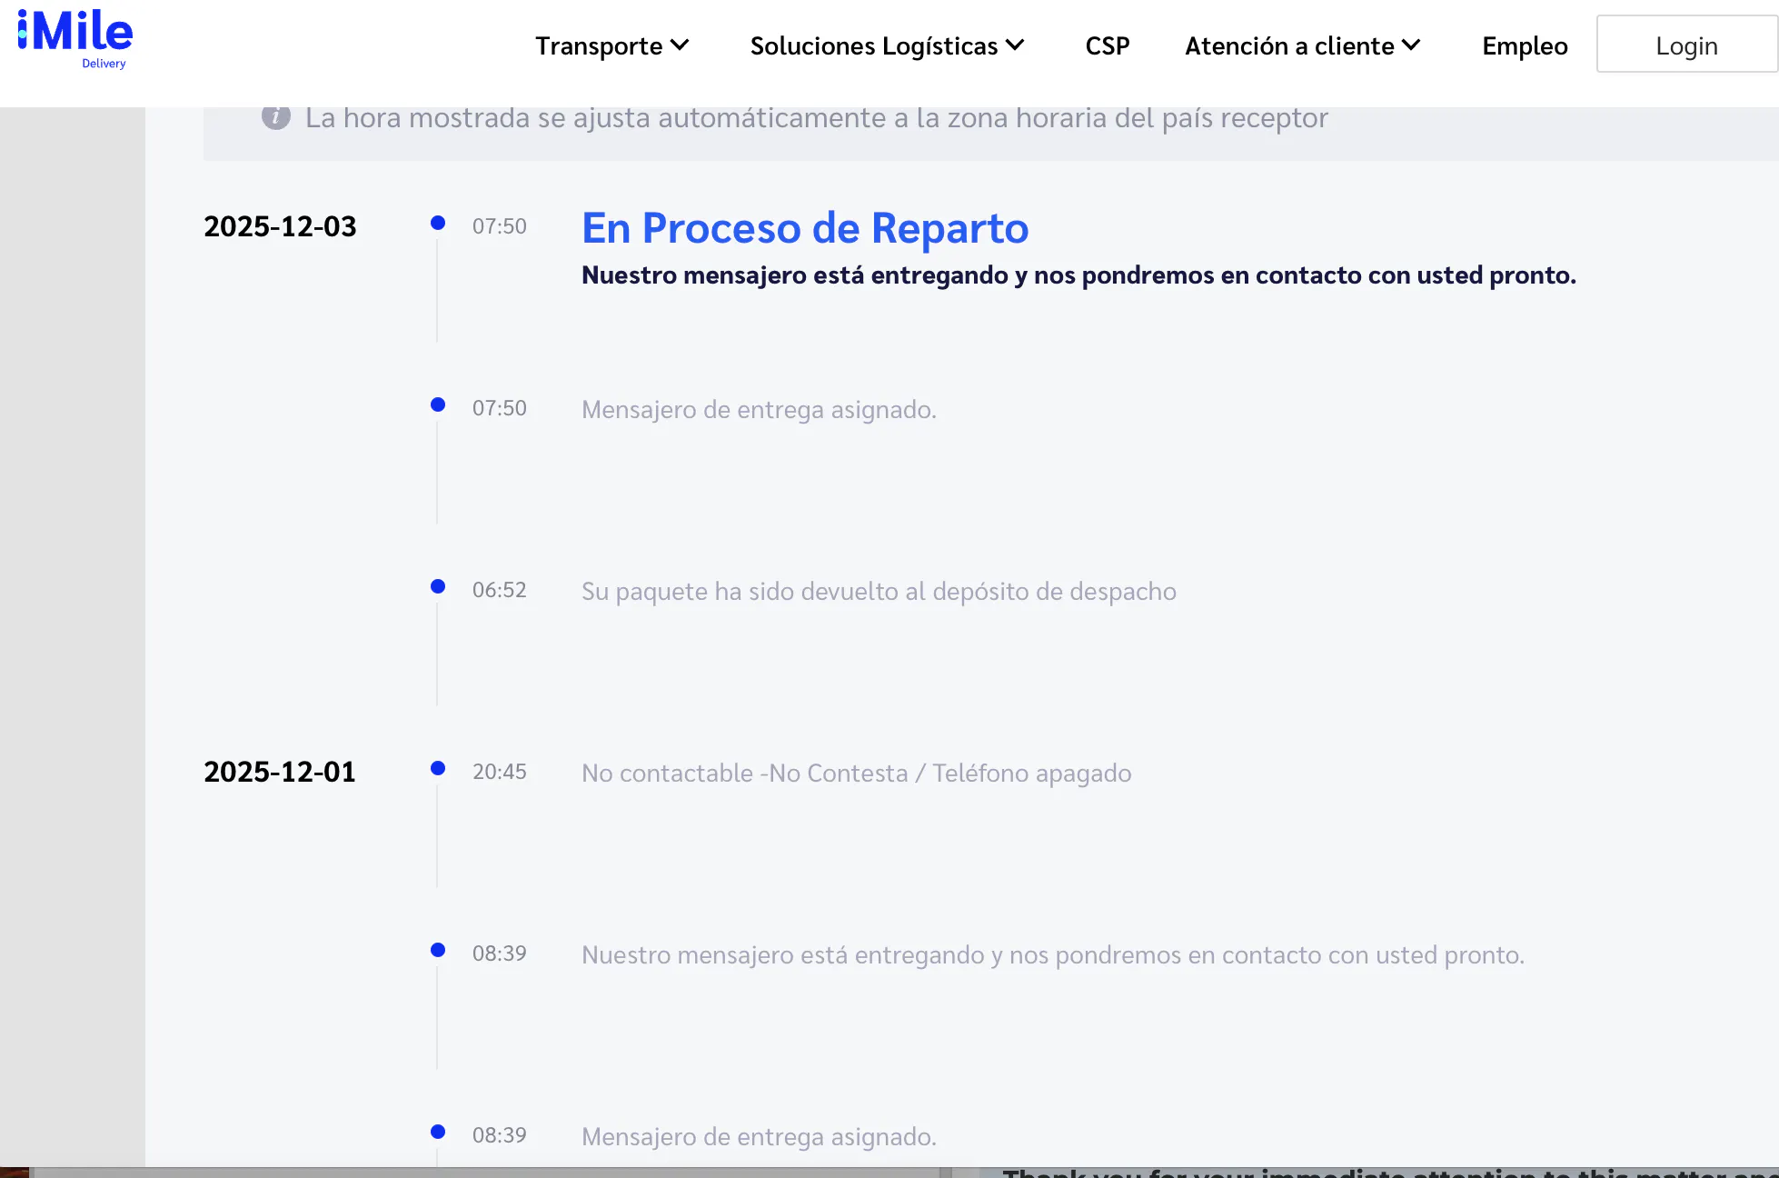Click the timezone notice banner text
1779x1178 pixels.
click(816, 118)
